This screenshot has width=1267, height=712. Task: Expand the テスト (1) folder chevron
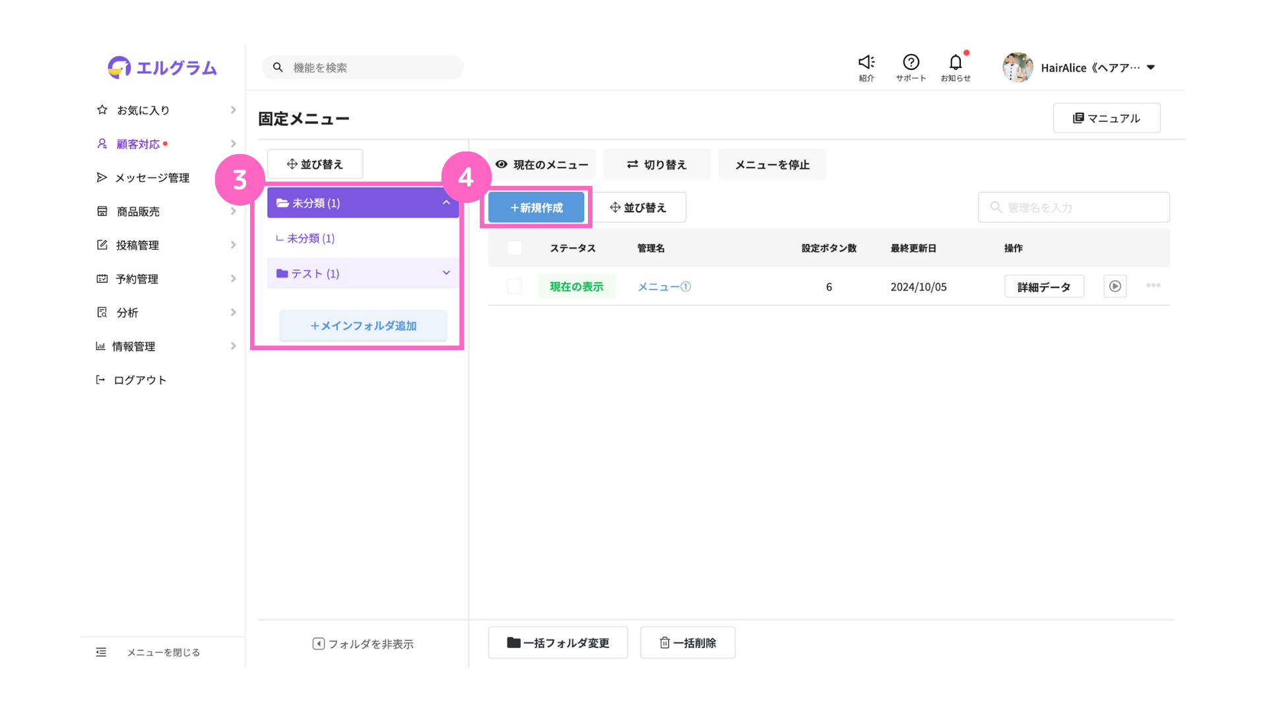446,273
